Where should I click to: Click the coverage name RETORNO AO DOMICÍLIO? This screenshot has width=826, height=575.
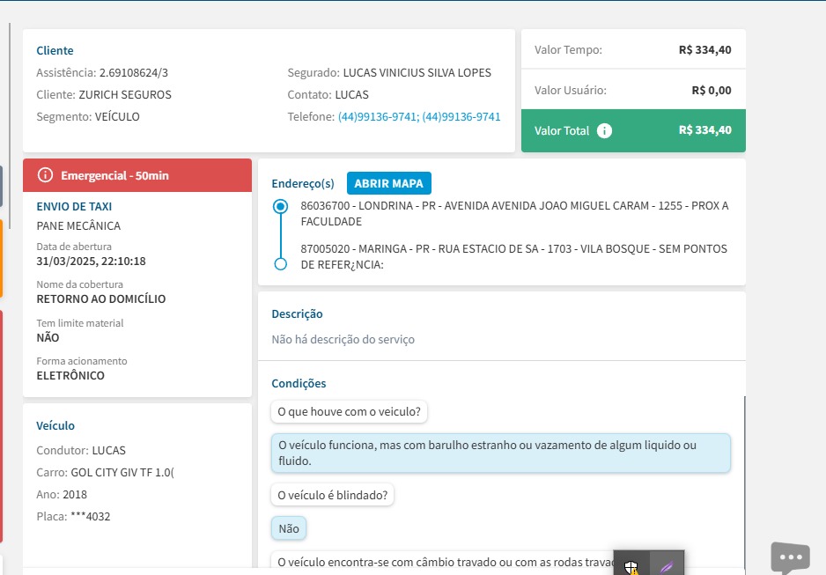point(101,299)
